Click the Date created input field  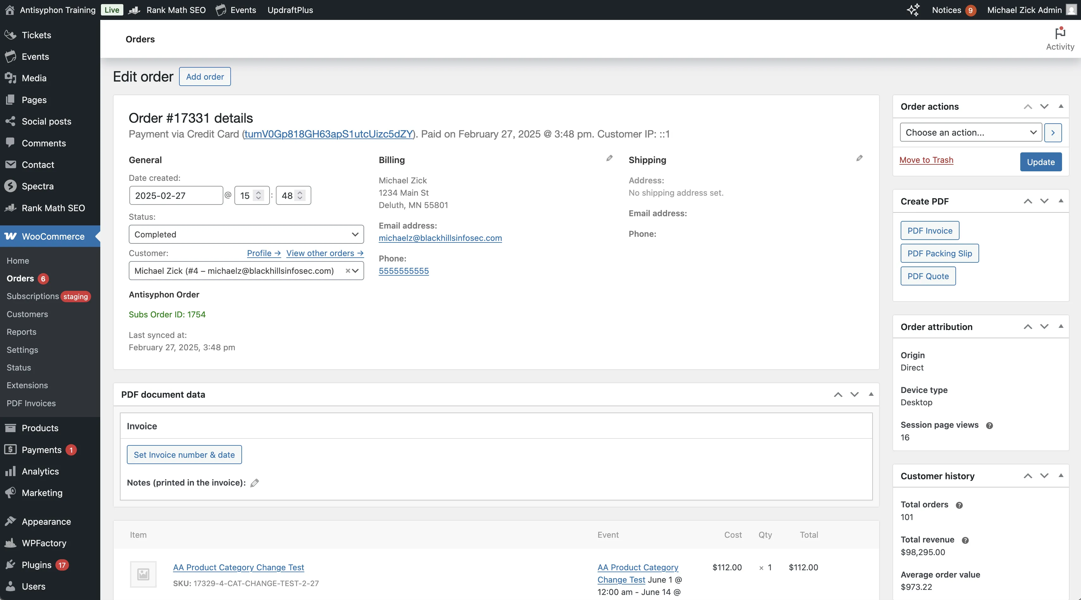point(176,195)
